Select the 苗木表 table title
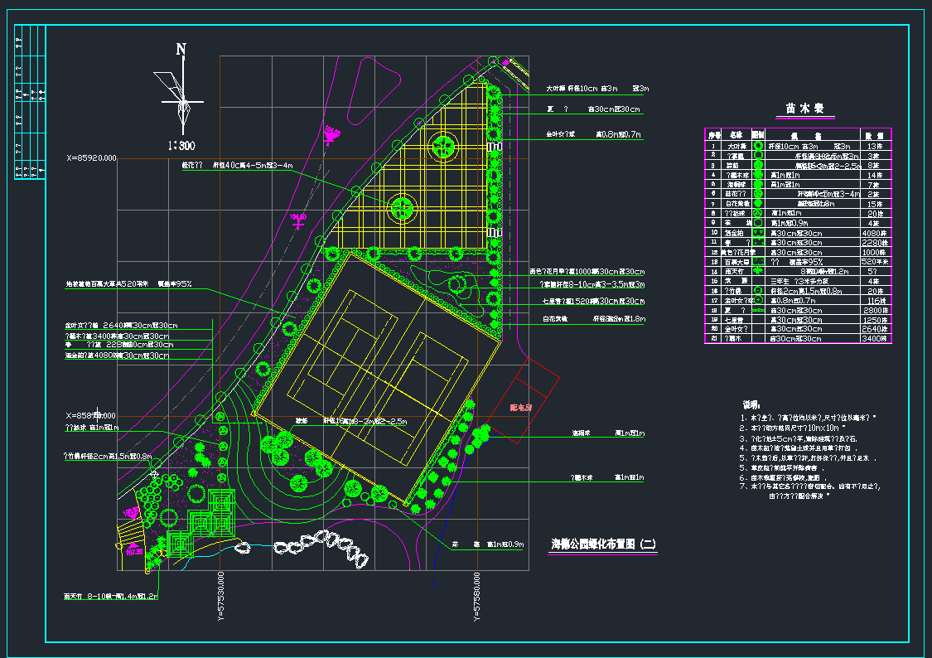Screen dimensions: 932x658 point(803,109)
